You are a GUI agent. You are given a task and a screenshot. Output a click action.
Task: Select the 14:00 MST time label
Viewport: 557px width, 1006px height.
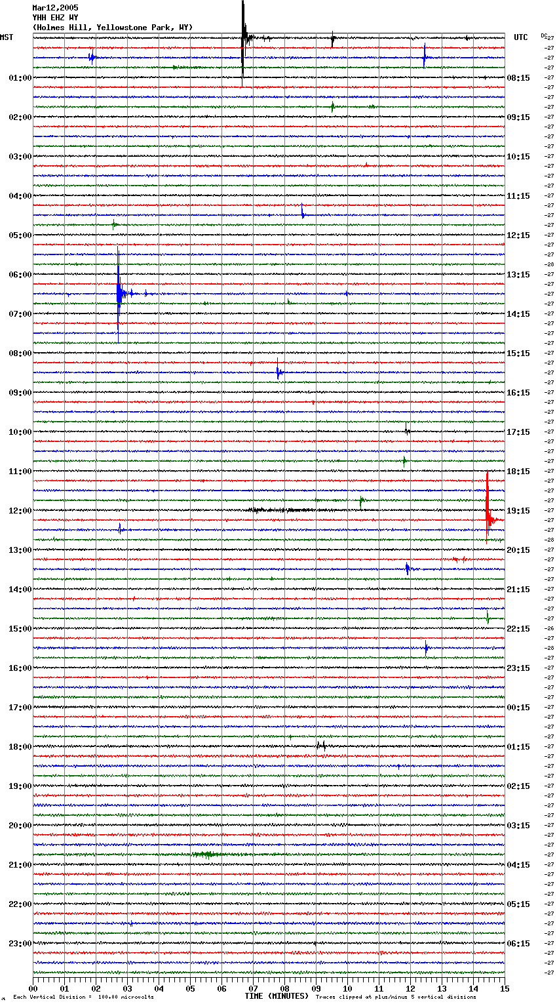click(20, 590)
